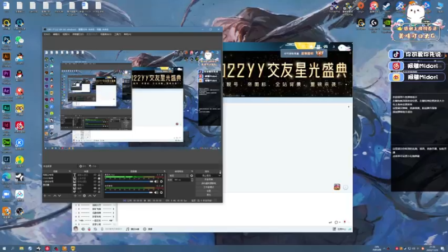This screenshot has width=448, height=252.
Task: Click the Stop Streaming button in OBS
Action: pos(206,175)
